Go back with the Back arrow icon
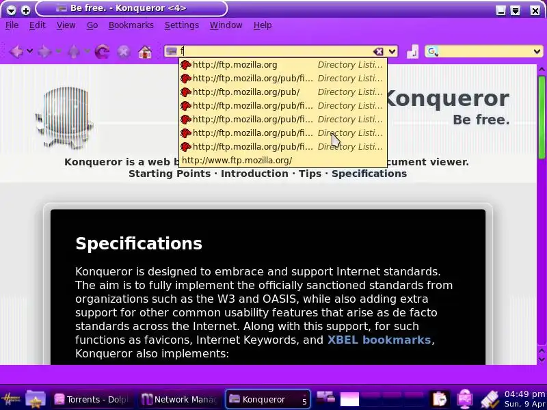The width and height of the screenshot is (547, 410). tap(16, 52)
